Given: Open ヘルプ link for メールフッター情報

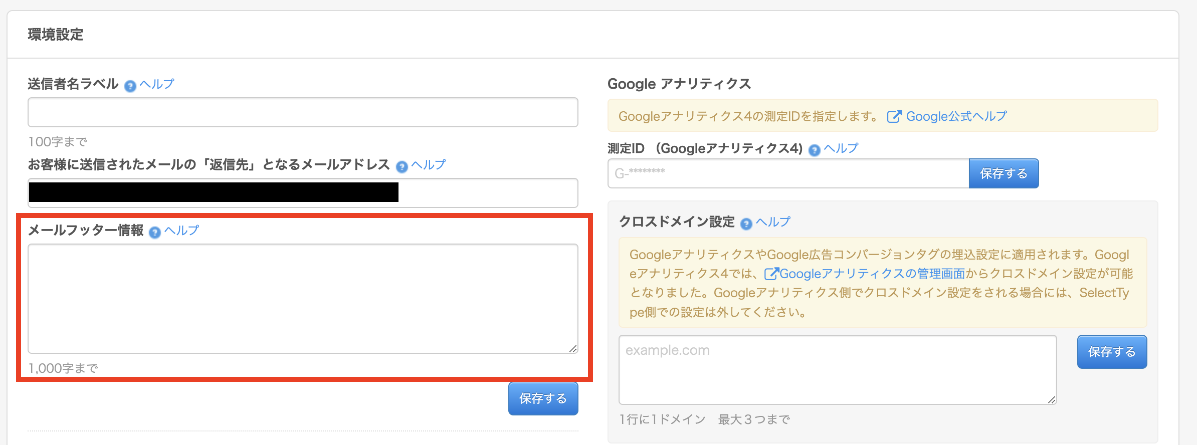Looking at the screenshot, I should 182,231.
